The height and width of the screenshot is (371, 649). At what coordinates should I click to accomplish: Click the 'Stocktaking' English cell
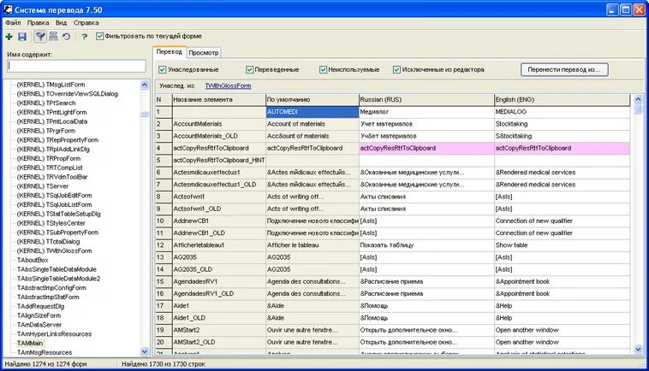tap(562, 124)
